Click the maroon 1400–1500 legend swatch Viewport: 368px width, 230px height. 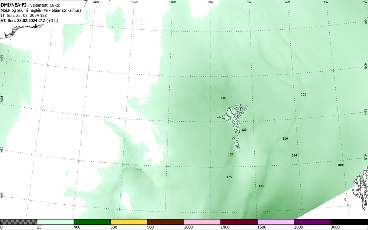coord(239,222)
